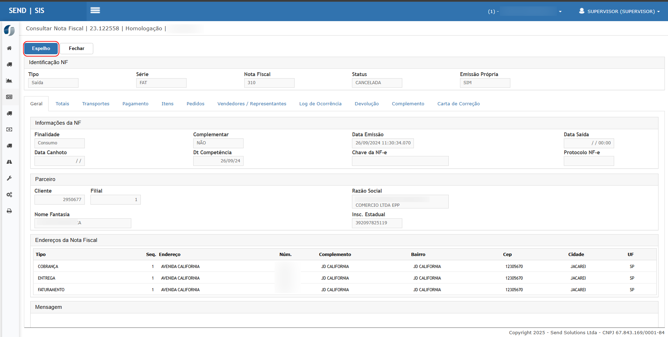This screenshot has width=668, height=337.
Task: Select the Carta de Correção tab
Action: [x=458, y=104]
